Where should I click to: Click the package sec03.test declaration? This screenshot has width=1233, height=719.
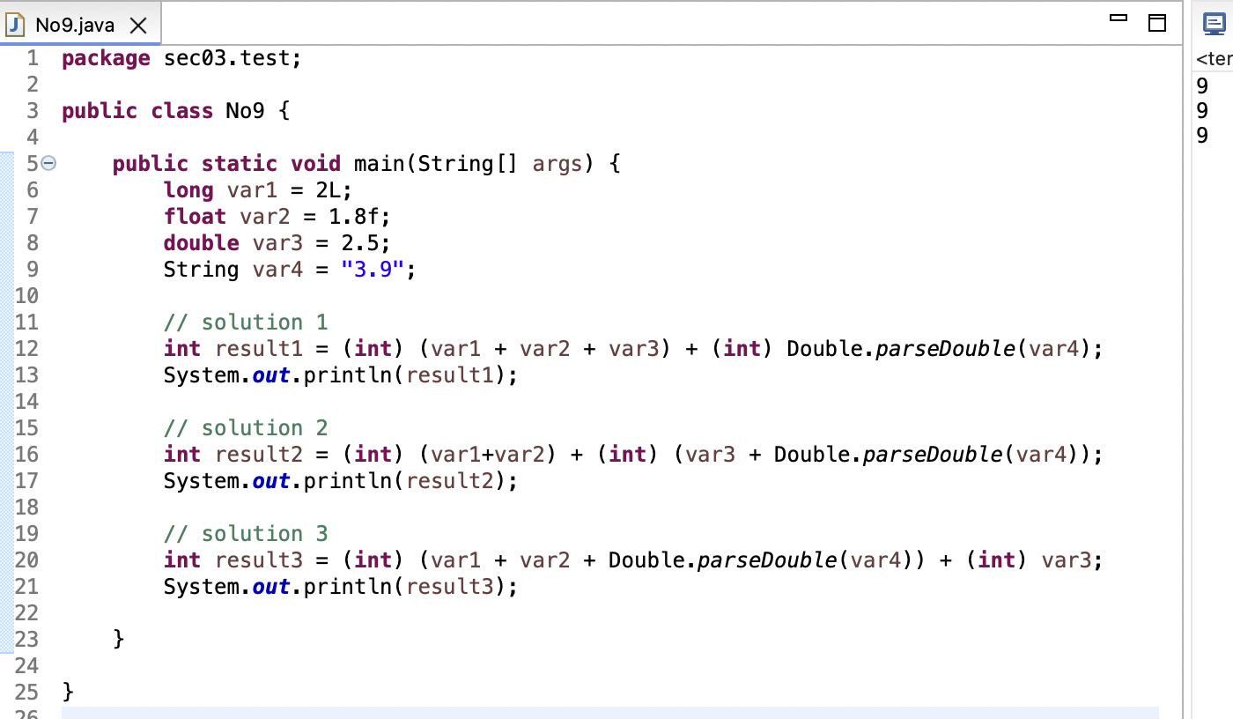[x=181, y=59]
